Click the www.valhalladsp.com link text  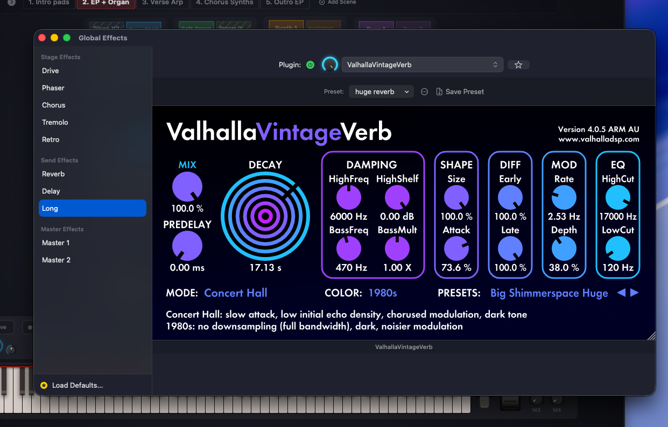[x=599, y=139]
